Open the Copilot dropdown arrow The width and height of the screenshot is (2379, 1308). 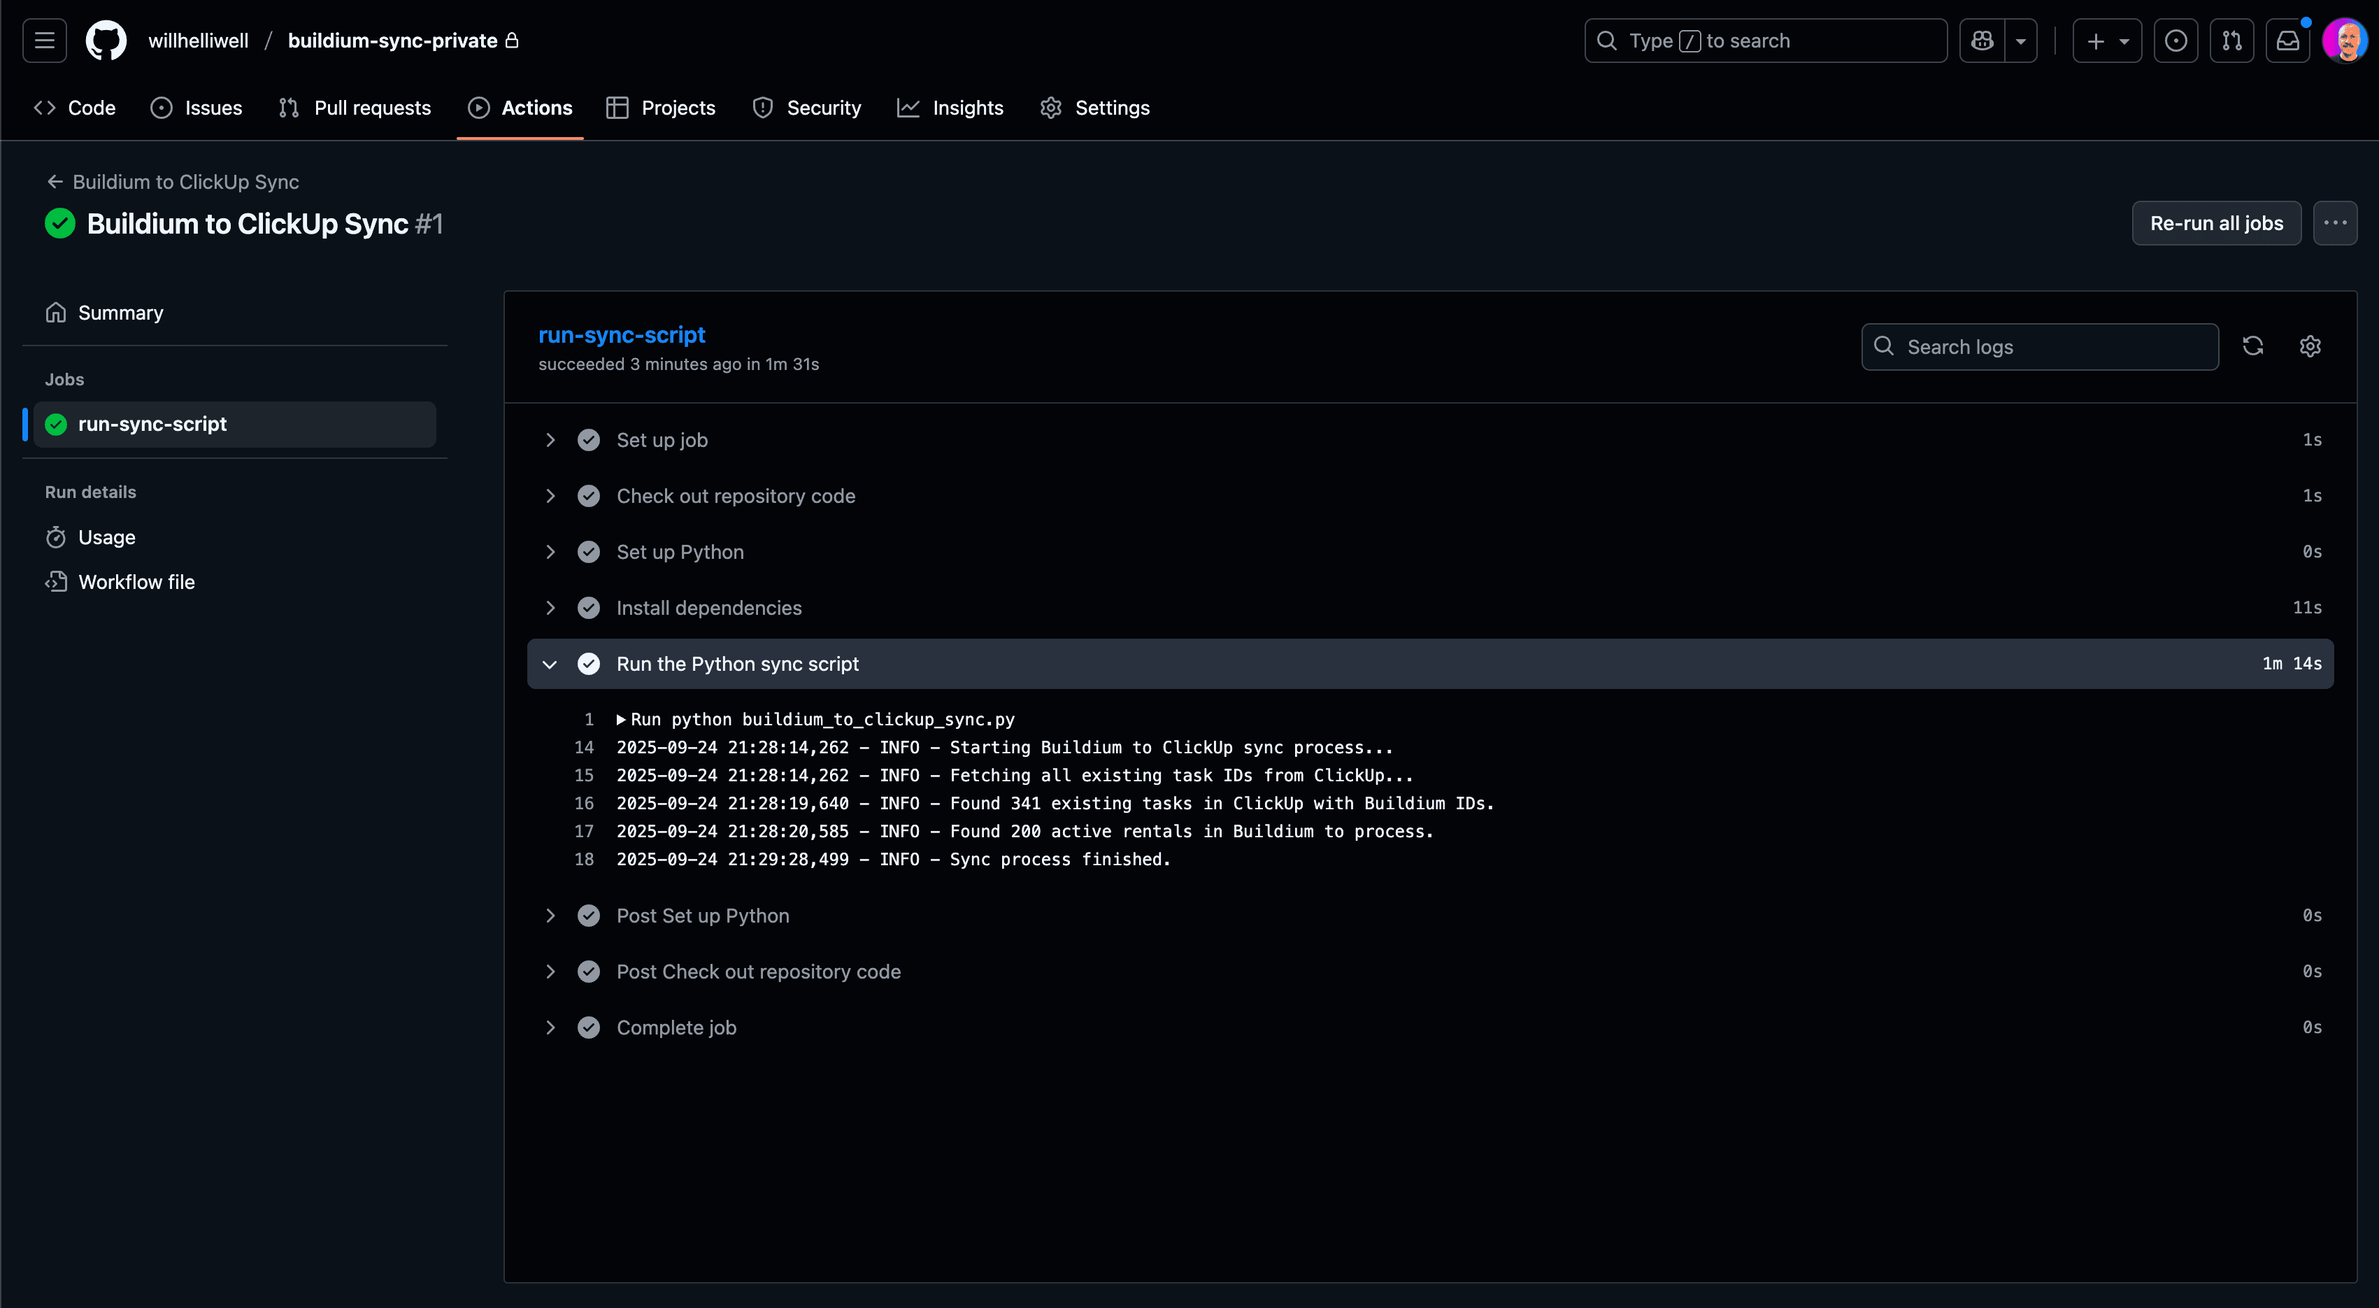pyautogui.click(x=2021, y=41)
